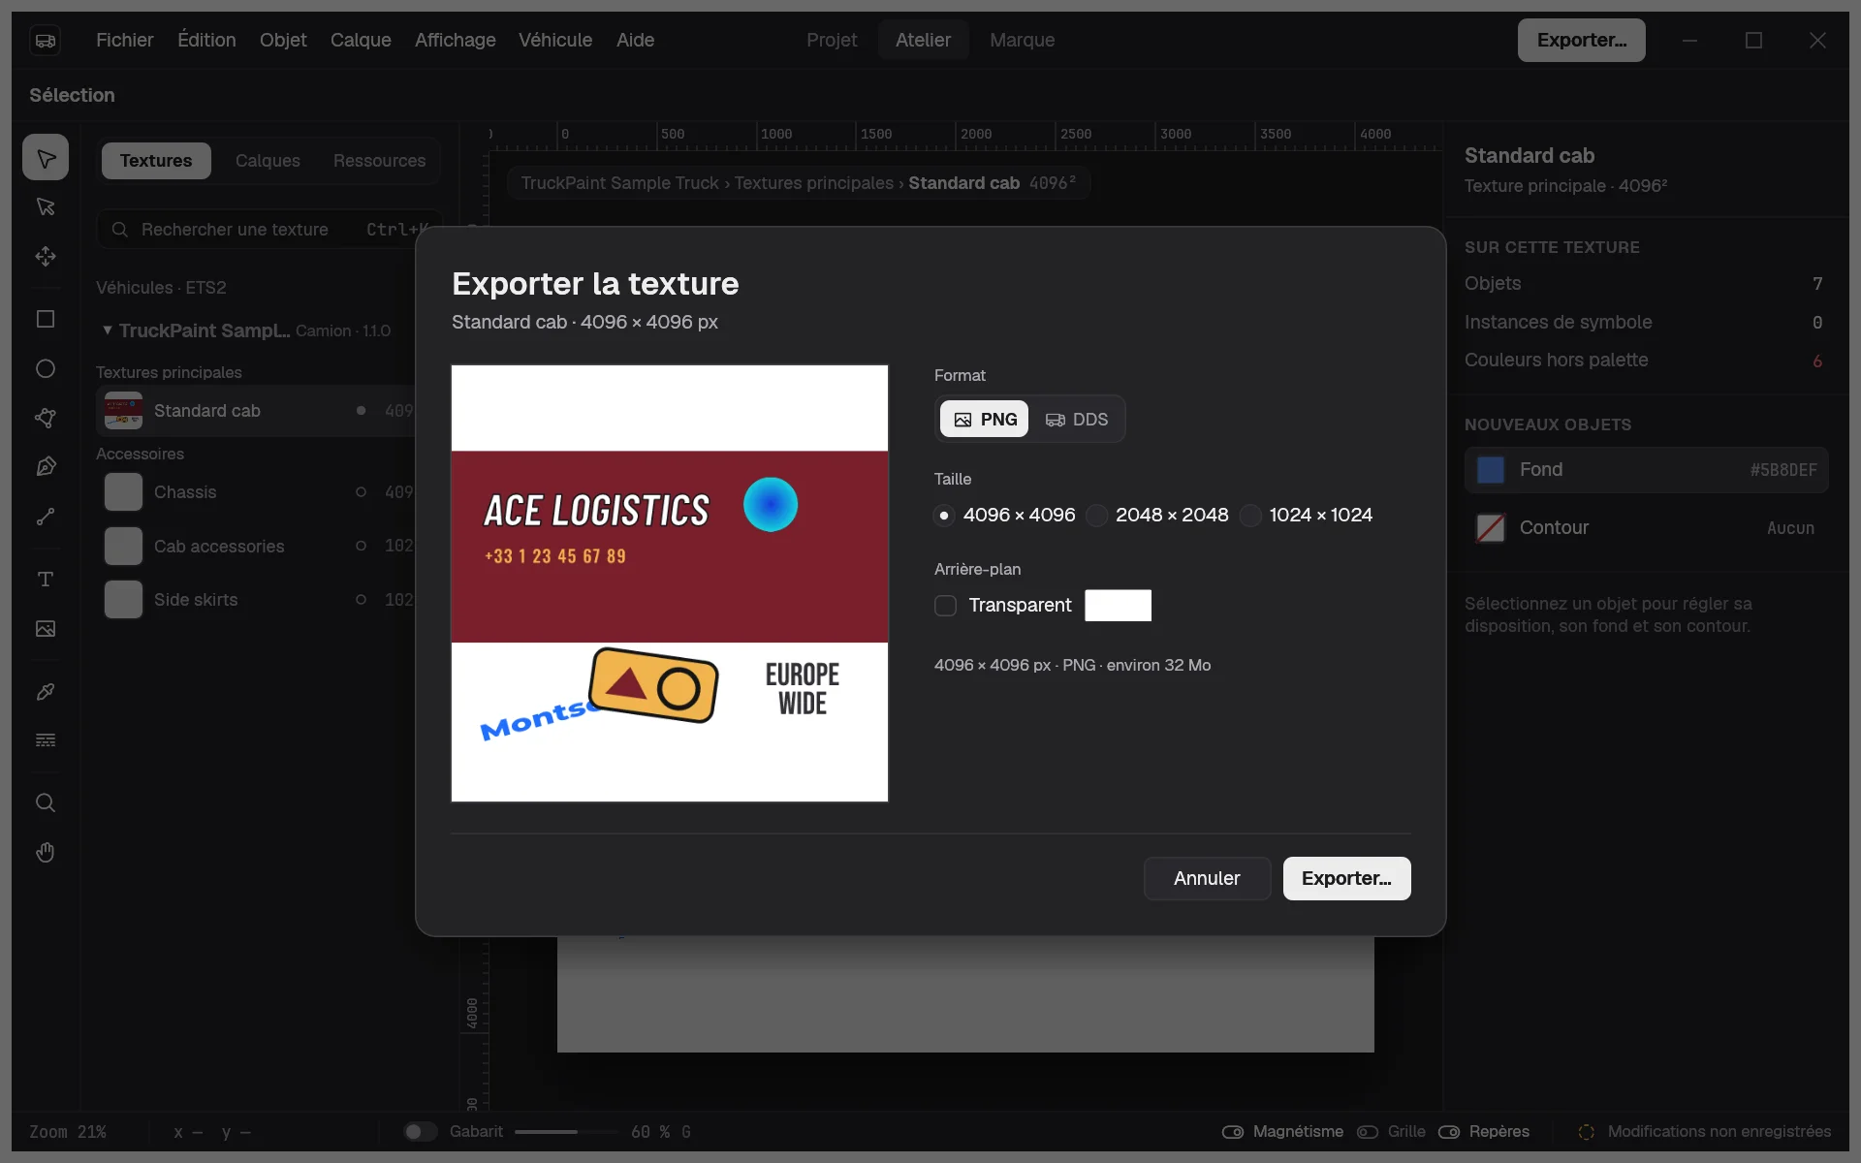1861x1163 pixels.
Task: Click the truck app logo icon
Action: coord(46,41)
